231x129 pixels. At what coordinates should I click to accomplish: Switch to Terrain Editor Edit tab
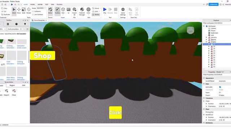coord(23,85)
